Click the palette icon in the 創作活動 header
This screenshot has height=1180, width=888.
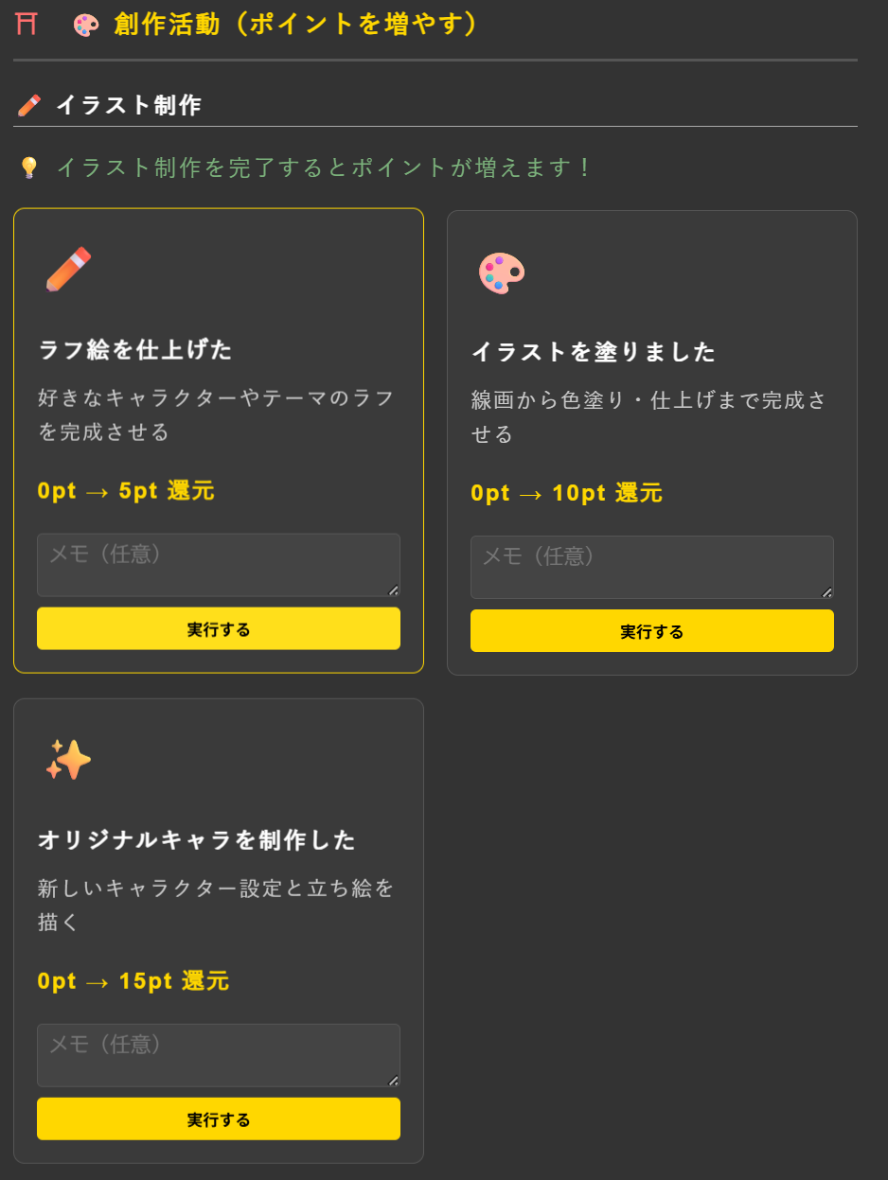(x=85, y=24)
